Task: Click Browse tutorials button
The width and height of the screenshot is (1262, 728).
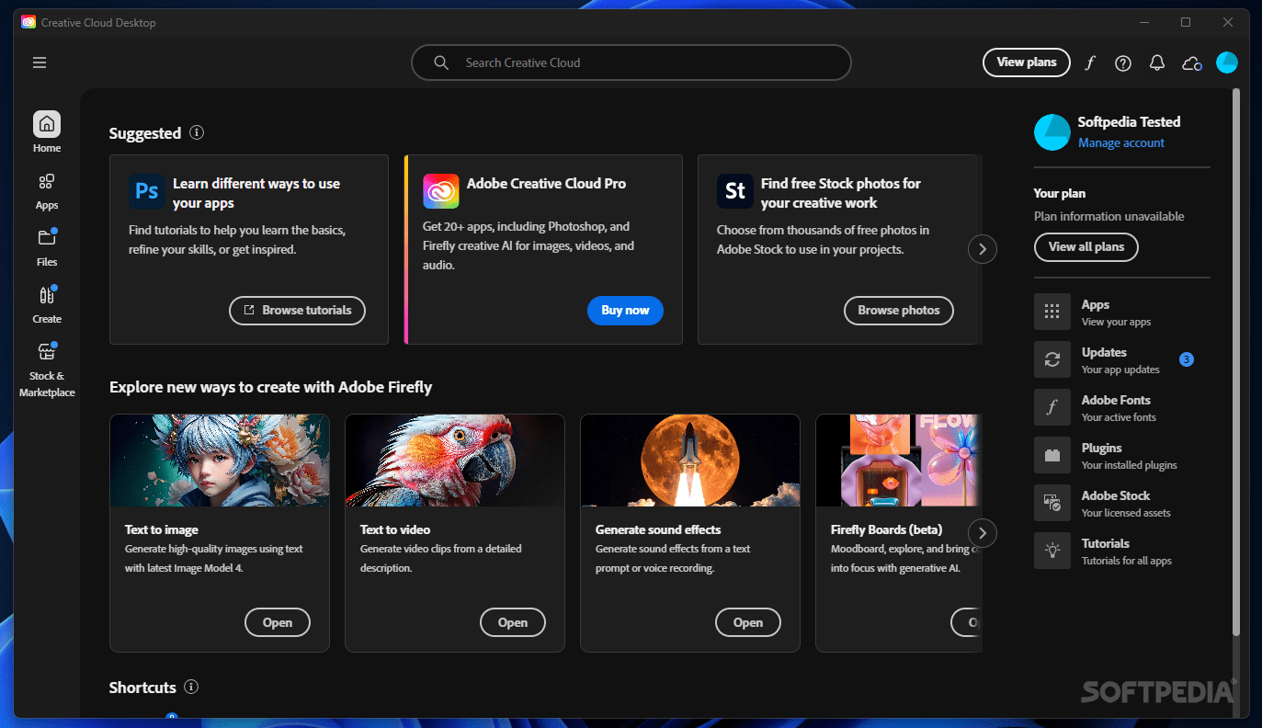Action: coord(297,311)
